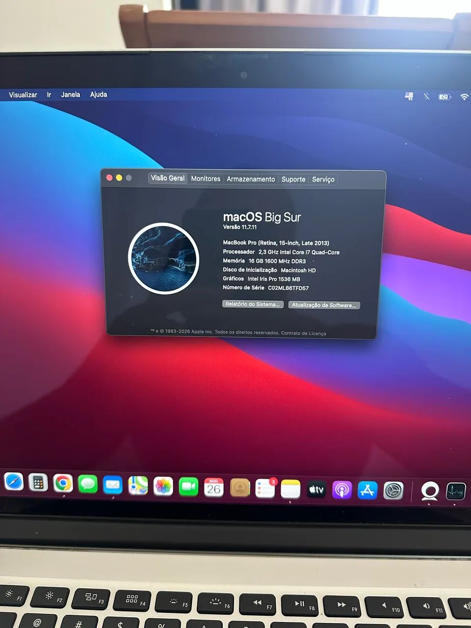The image size is (471, 628).
Task: Click serial number C02MLB6TFD57
Action: 288,288
